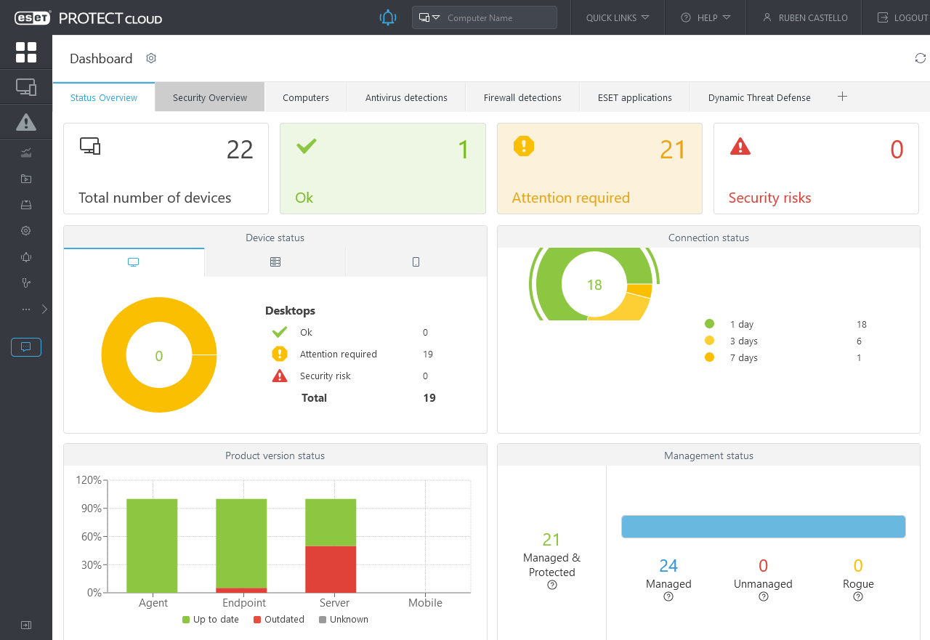The height and width of the screenshot is (640, 930).
Task: Open the ESET applications tab
Action: (635, 97)
